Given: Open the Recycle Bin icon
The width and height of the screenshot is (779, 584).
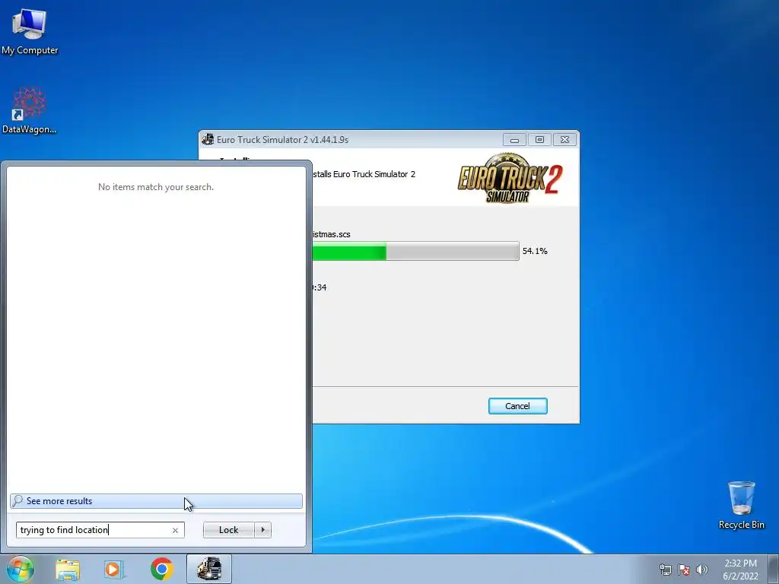Looking at the screenshot, I should pyautogui.click(x=741, y=505).
